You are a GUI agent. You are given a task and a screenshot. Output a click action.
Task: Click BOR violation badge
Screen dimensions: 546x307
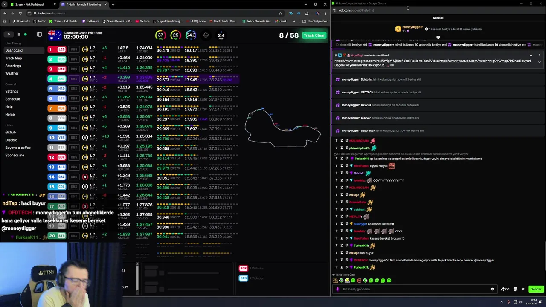pyautogui.click(x=243, y=268)
